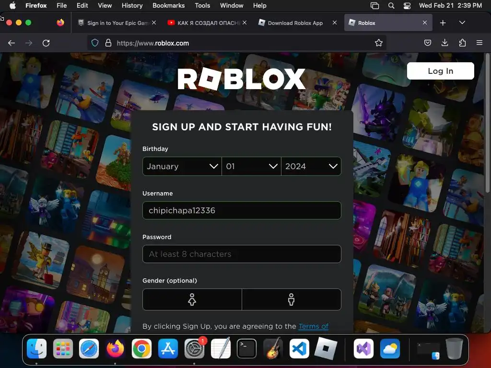Viewport: 491px width, 368px height.
Task: Click the Log In button
Action: [x=440, y=71]
